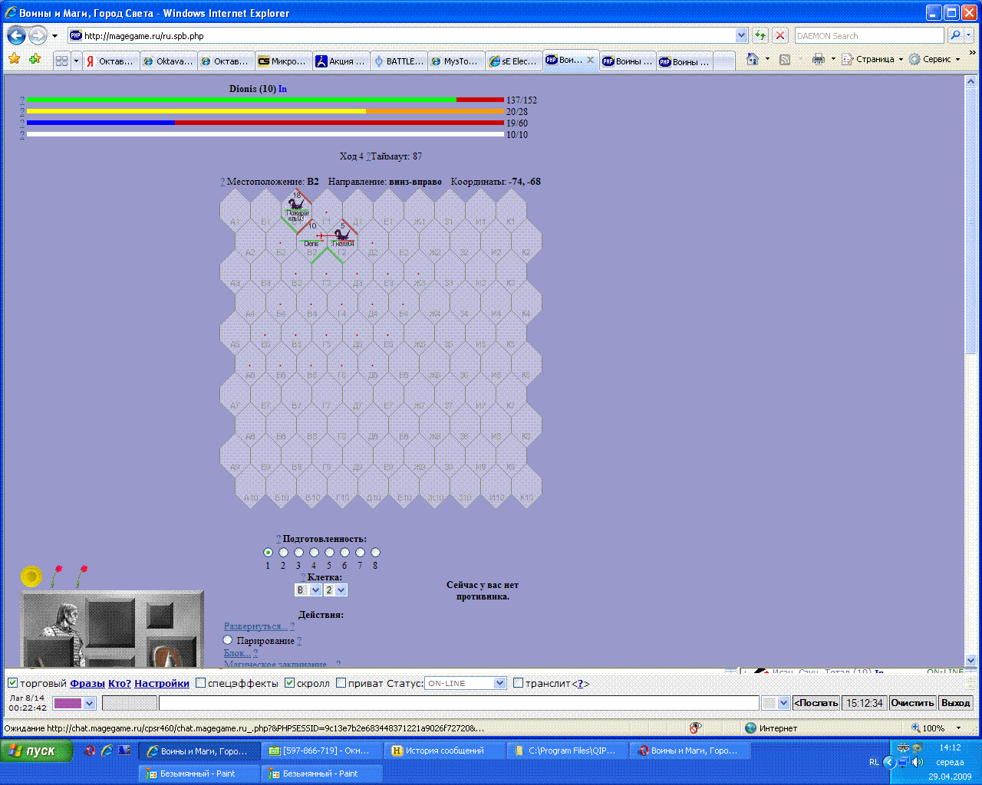Viewport: 982px width, 785px height.
Task: Click the Выход exit button
Action: [955, 703]
